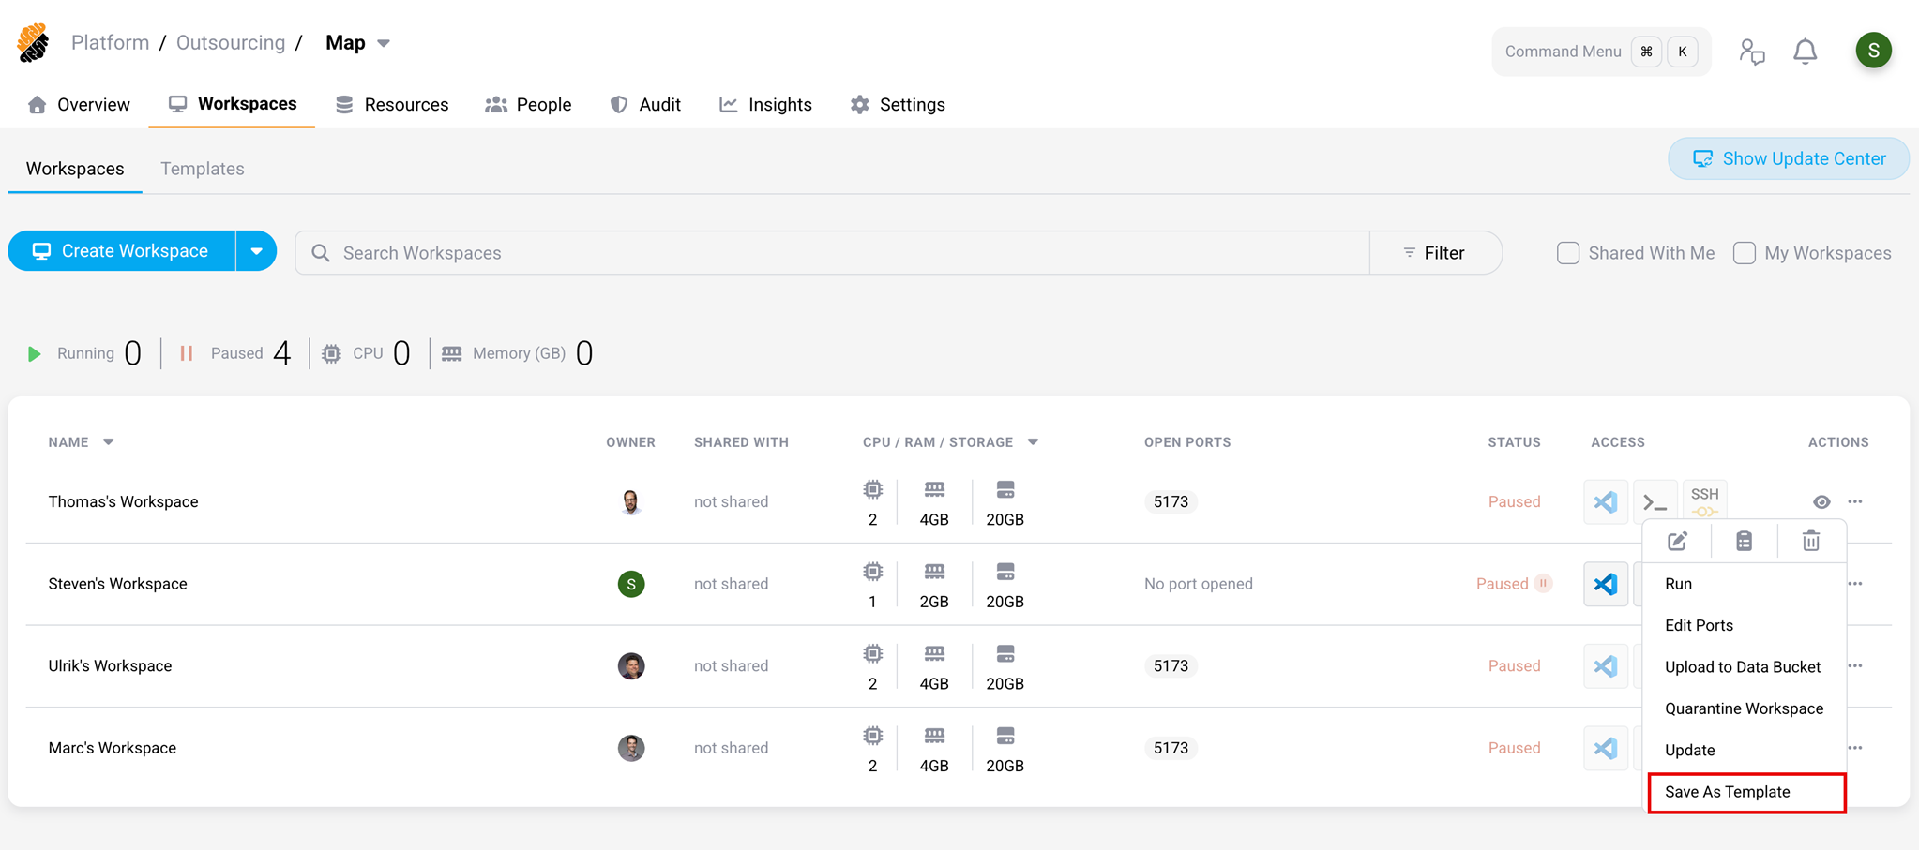Image resolution: width=1919 pixels, height=850 pixels.
Task: Open terminal access for Thomas's Workspace
Action: click(x=1655, y=502)
